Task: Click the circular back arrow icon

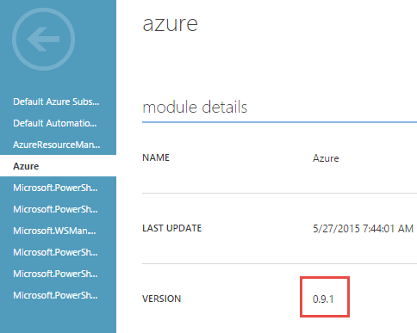Action: [43, 40]
